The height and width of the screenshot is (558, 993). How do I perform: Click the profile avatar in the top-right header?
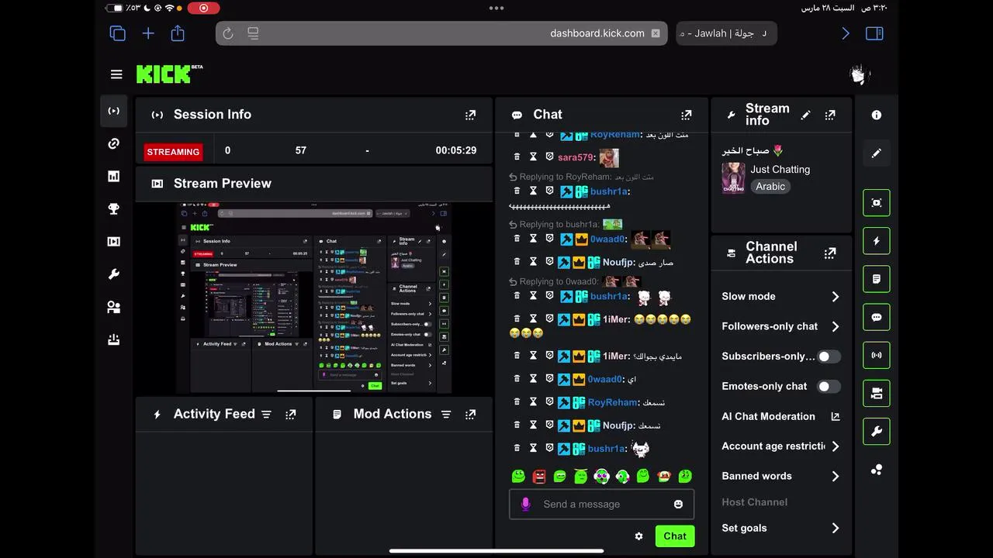pos(858,74)
